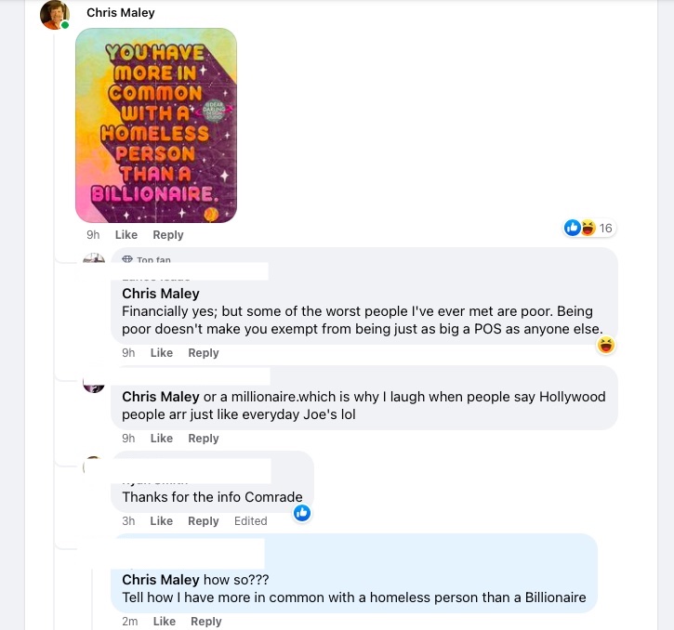Click the like and haha reactions count 16
The height and width of the screenshot is (630, 674).
pos(590,229)
